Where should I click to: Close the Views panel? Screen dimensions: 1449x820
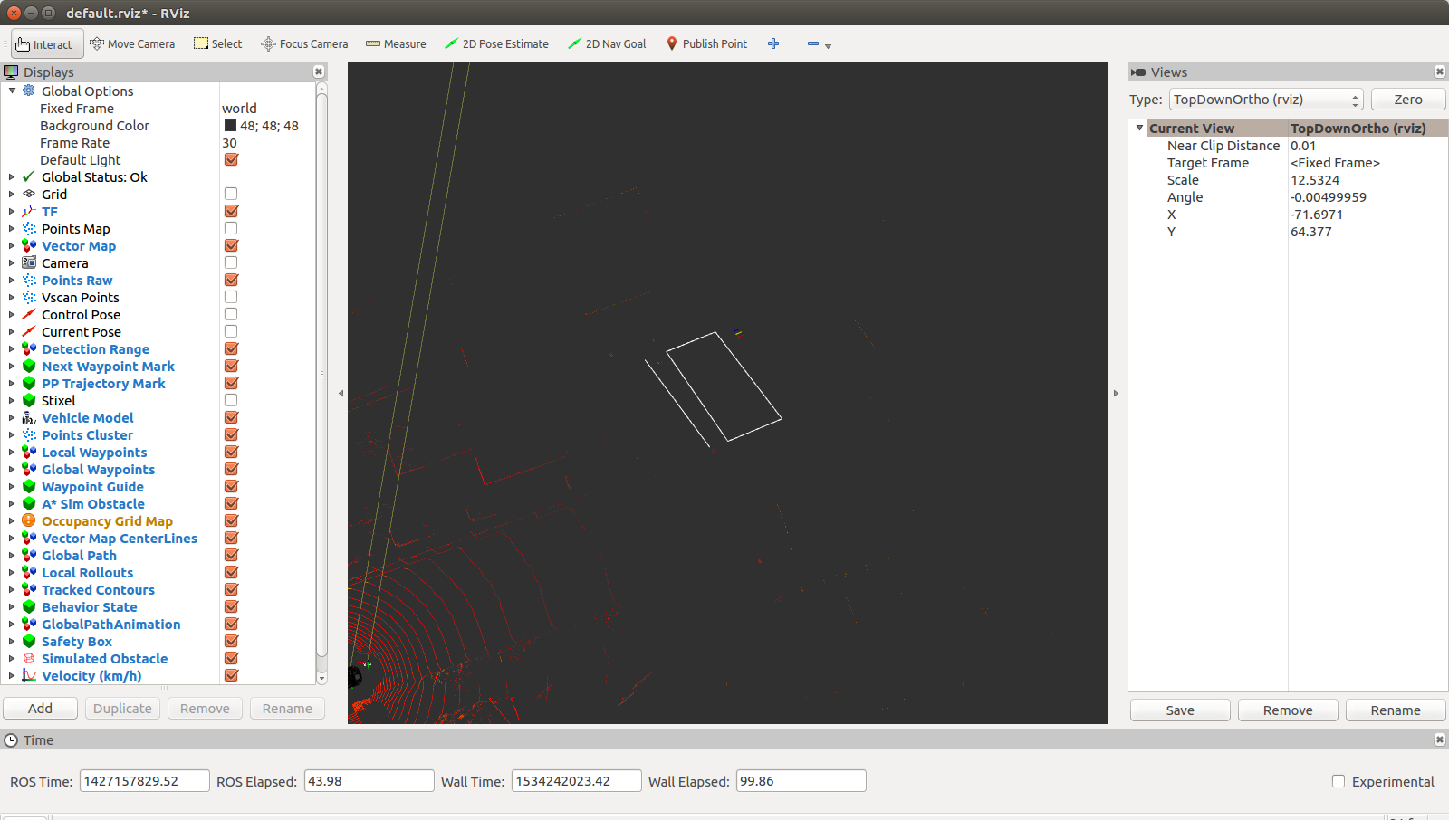pos(1440,72)
